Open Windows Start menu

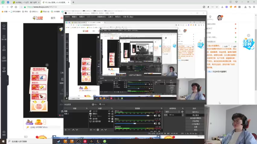click(3, 141)
